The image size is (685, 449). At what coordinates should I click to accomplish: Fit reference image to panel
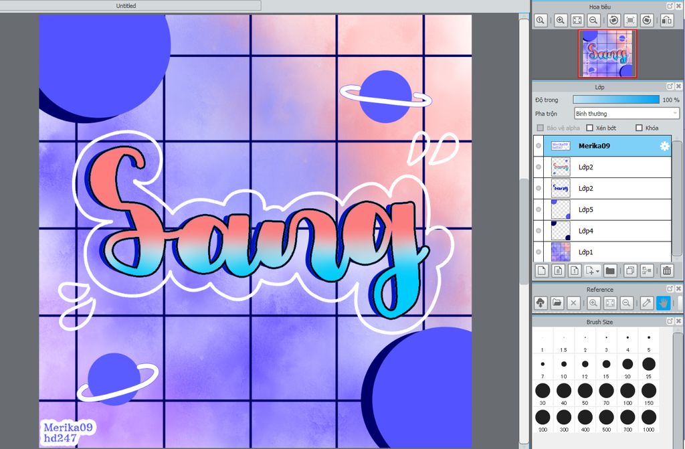coord(610,303)
